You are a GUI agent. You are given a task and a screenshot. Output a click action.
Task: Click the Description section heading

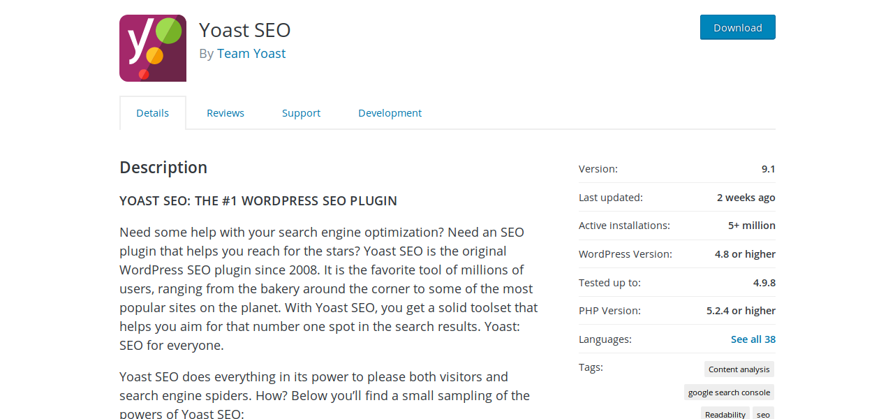pos(163,168)
